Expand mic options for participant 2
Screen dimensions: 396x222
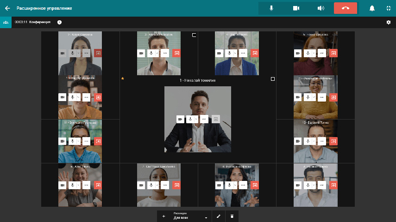pyautogui.click(x=79, y=53)
